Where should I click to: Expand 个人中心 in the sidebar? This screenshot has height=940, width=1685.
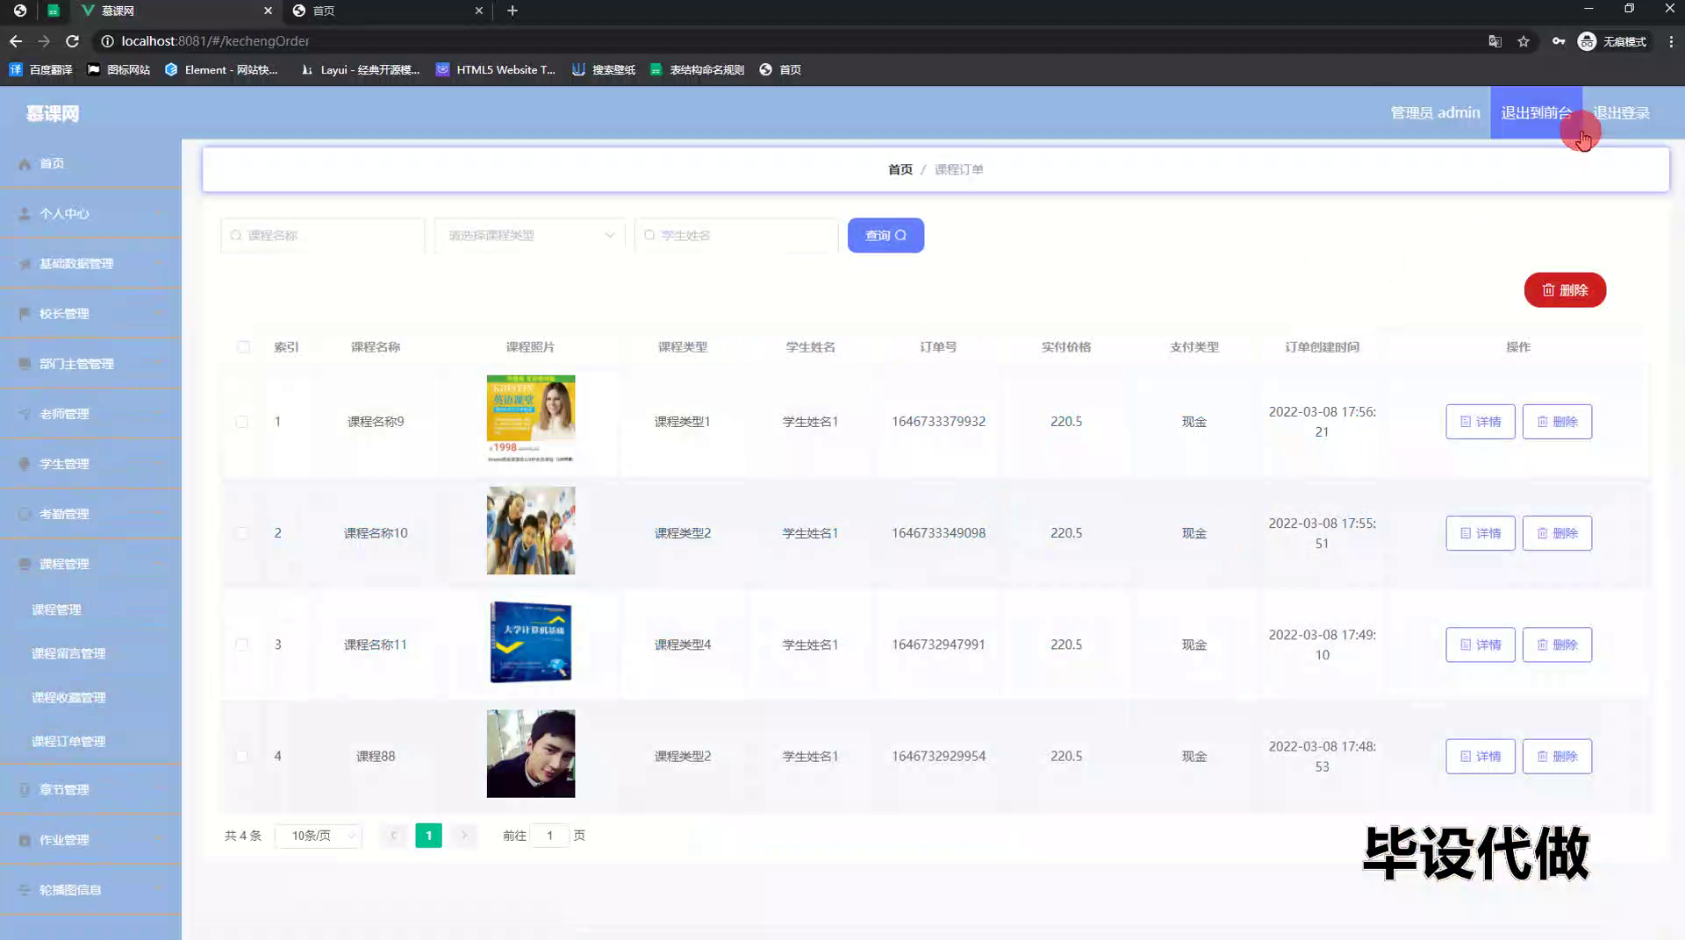(90, 213)
